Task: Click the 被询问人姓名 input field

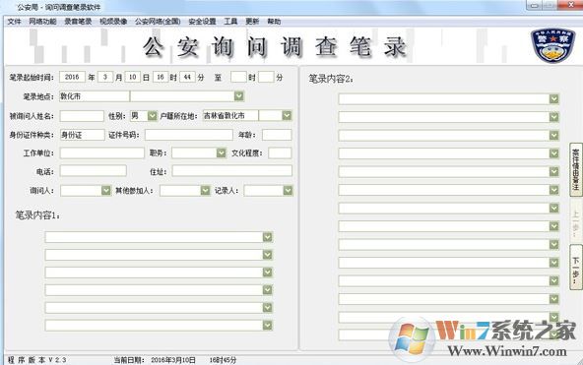Action: pos(82,116)
